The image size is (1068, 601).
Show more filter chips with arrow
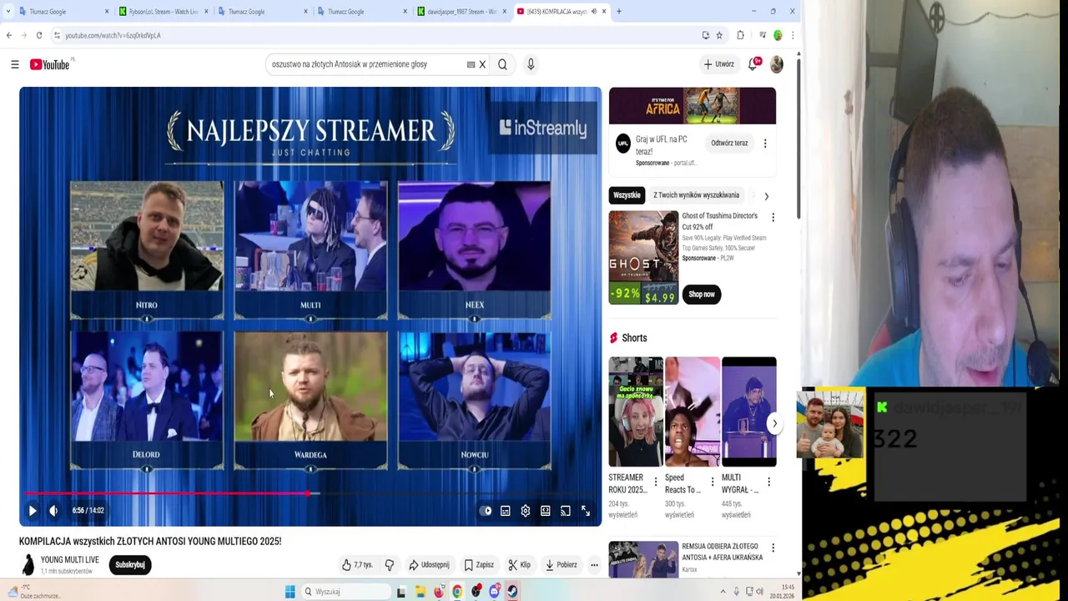pos(766,196)
